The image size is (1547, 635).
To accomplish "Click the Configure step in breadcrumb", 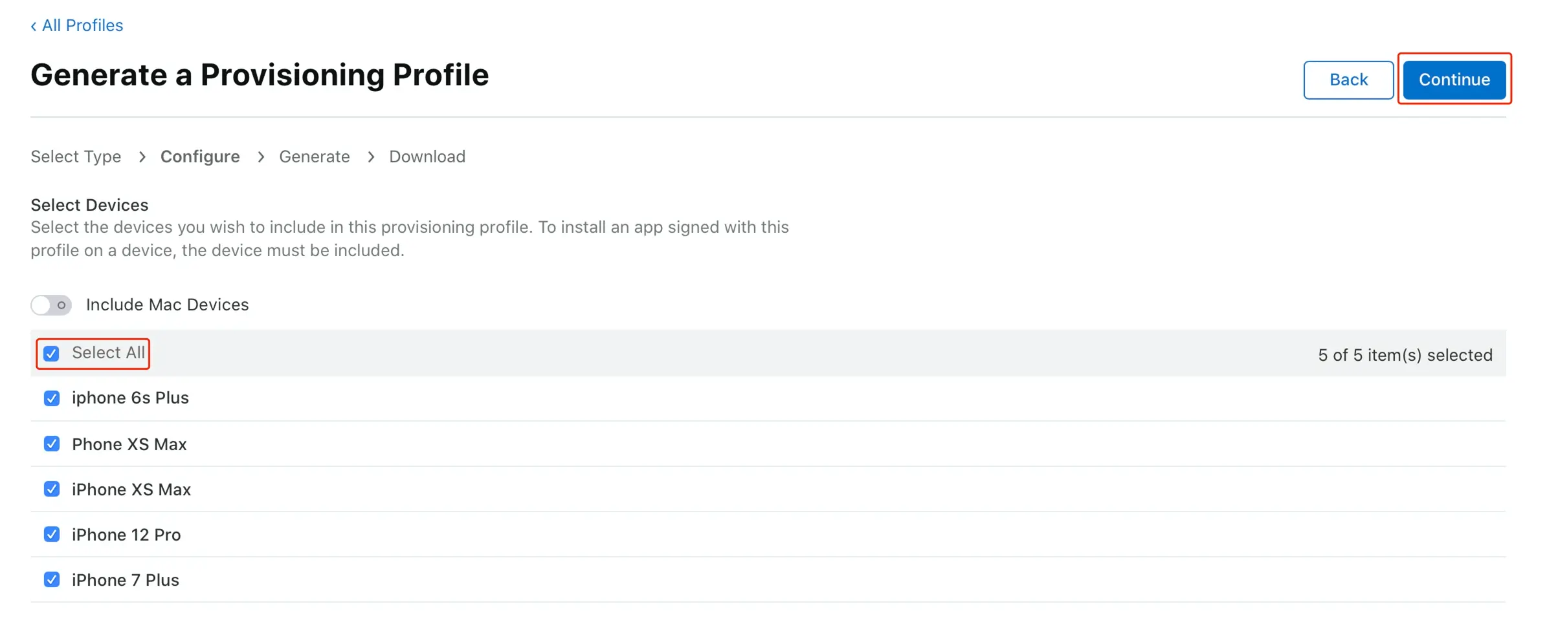I will coord(200,156).
